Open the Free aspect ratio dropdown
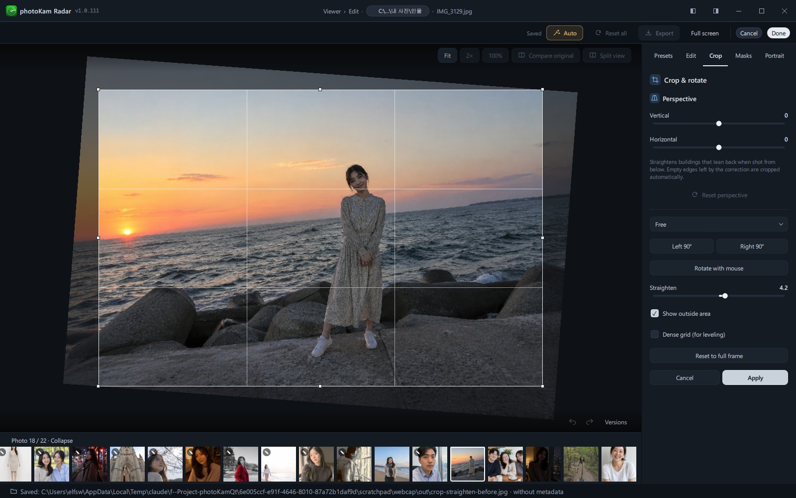The height and width of the screenshot is (498, 796). 718,224
